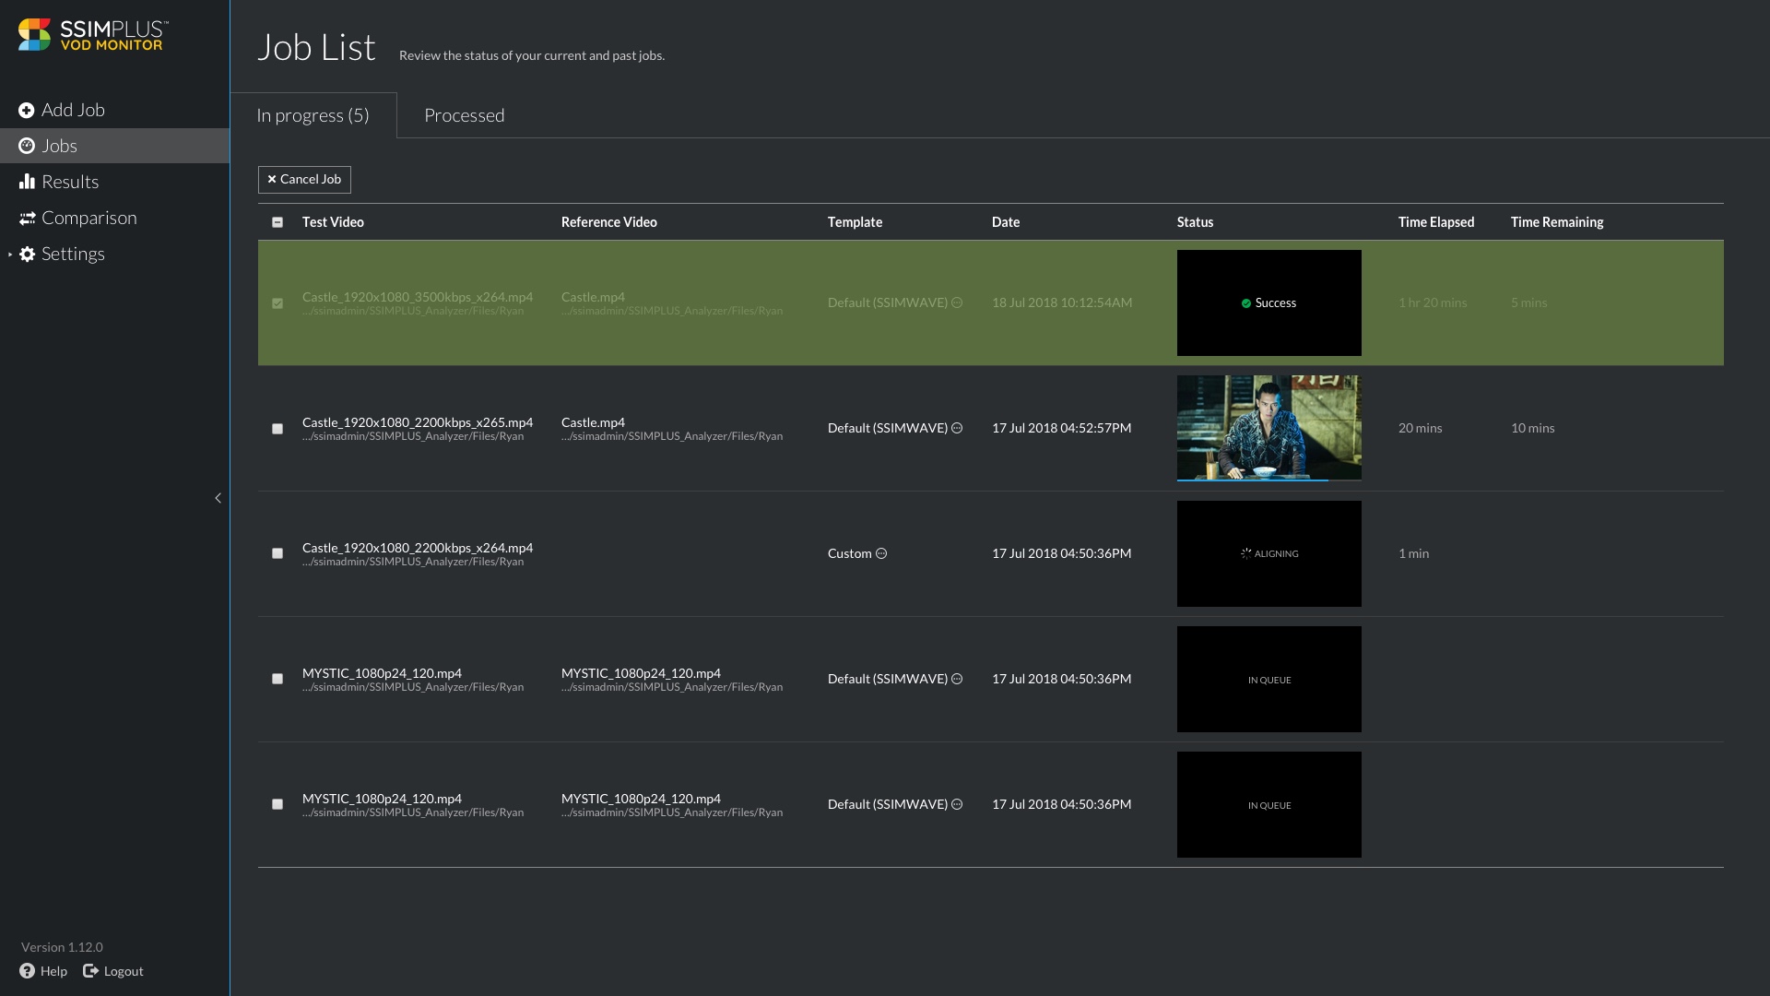Click the Cancel Job button

point(304,180)
